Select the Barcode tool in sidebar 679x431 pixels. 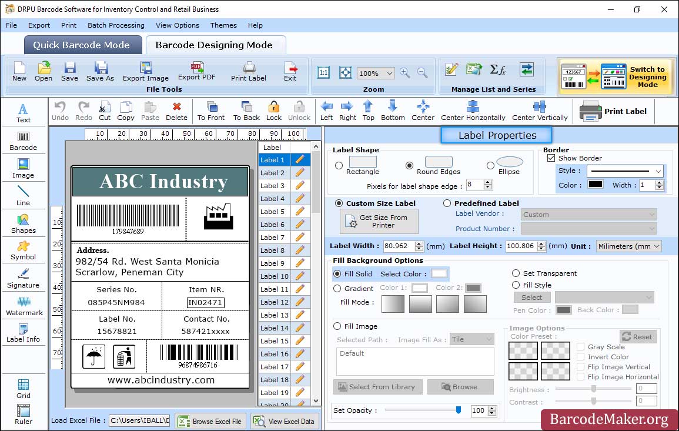[24, 141]
